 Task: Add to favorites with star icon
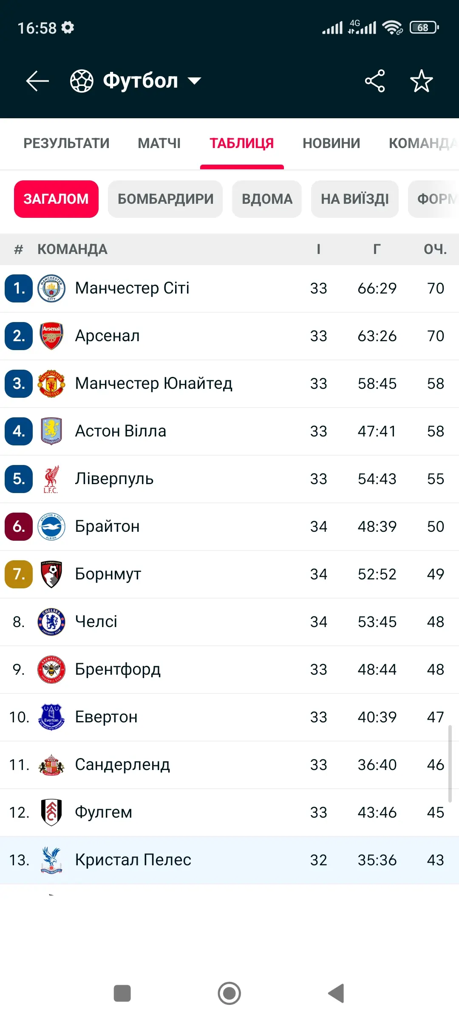tap(421, 81)
